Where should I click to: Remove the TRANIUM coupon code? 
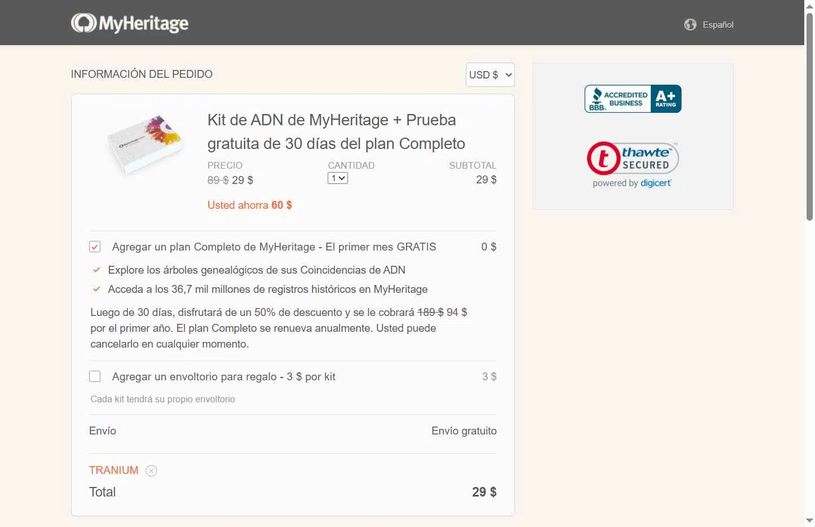coord(151,471)
